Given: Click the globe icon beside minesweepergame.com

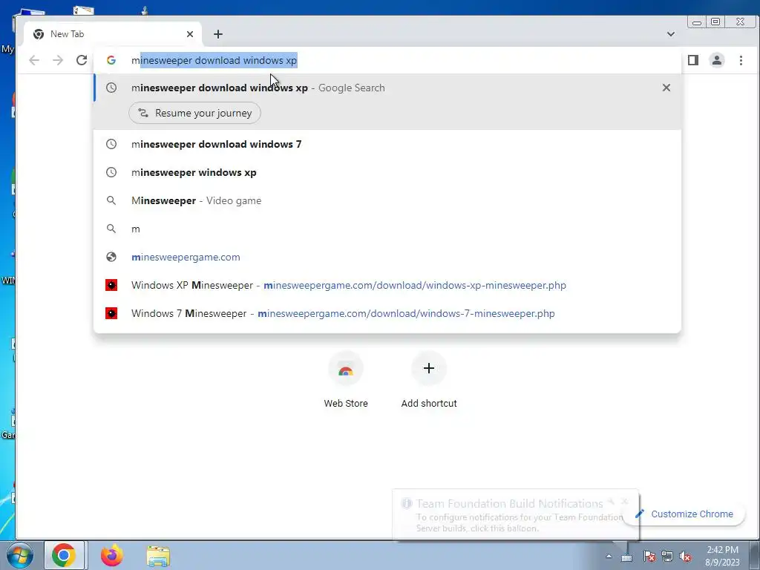Looking at the screenshot, I should point(111,257).
